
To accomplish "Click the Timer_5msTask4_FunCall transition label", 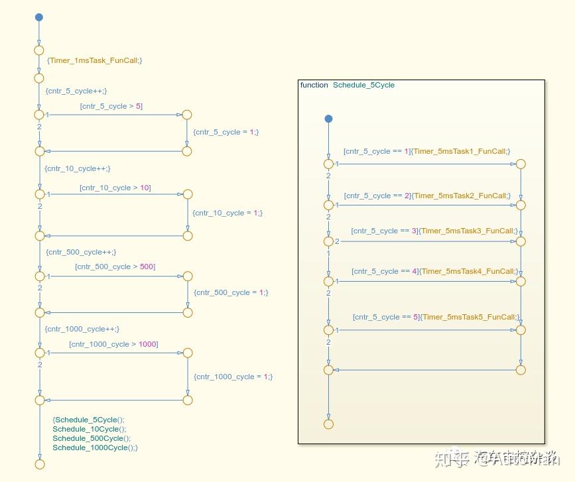I will [x=435, y=271].
